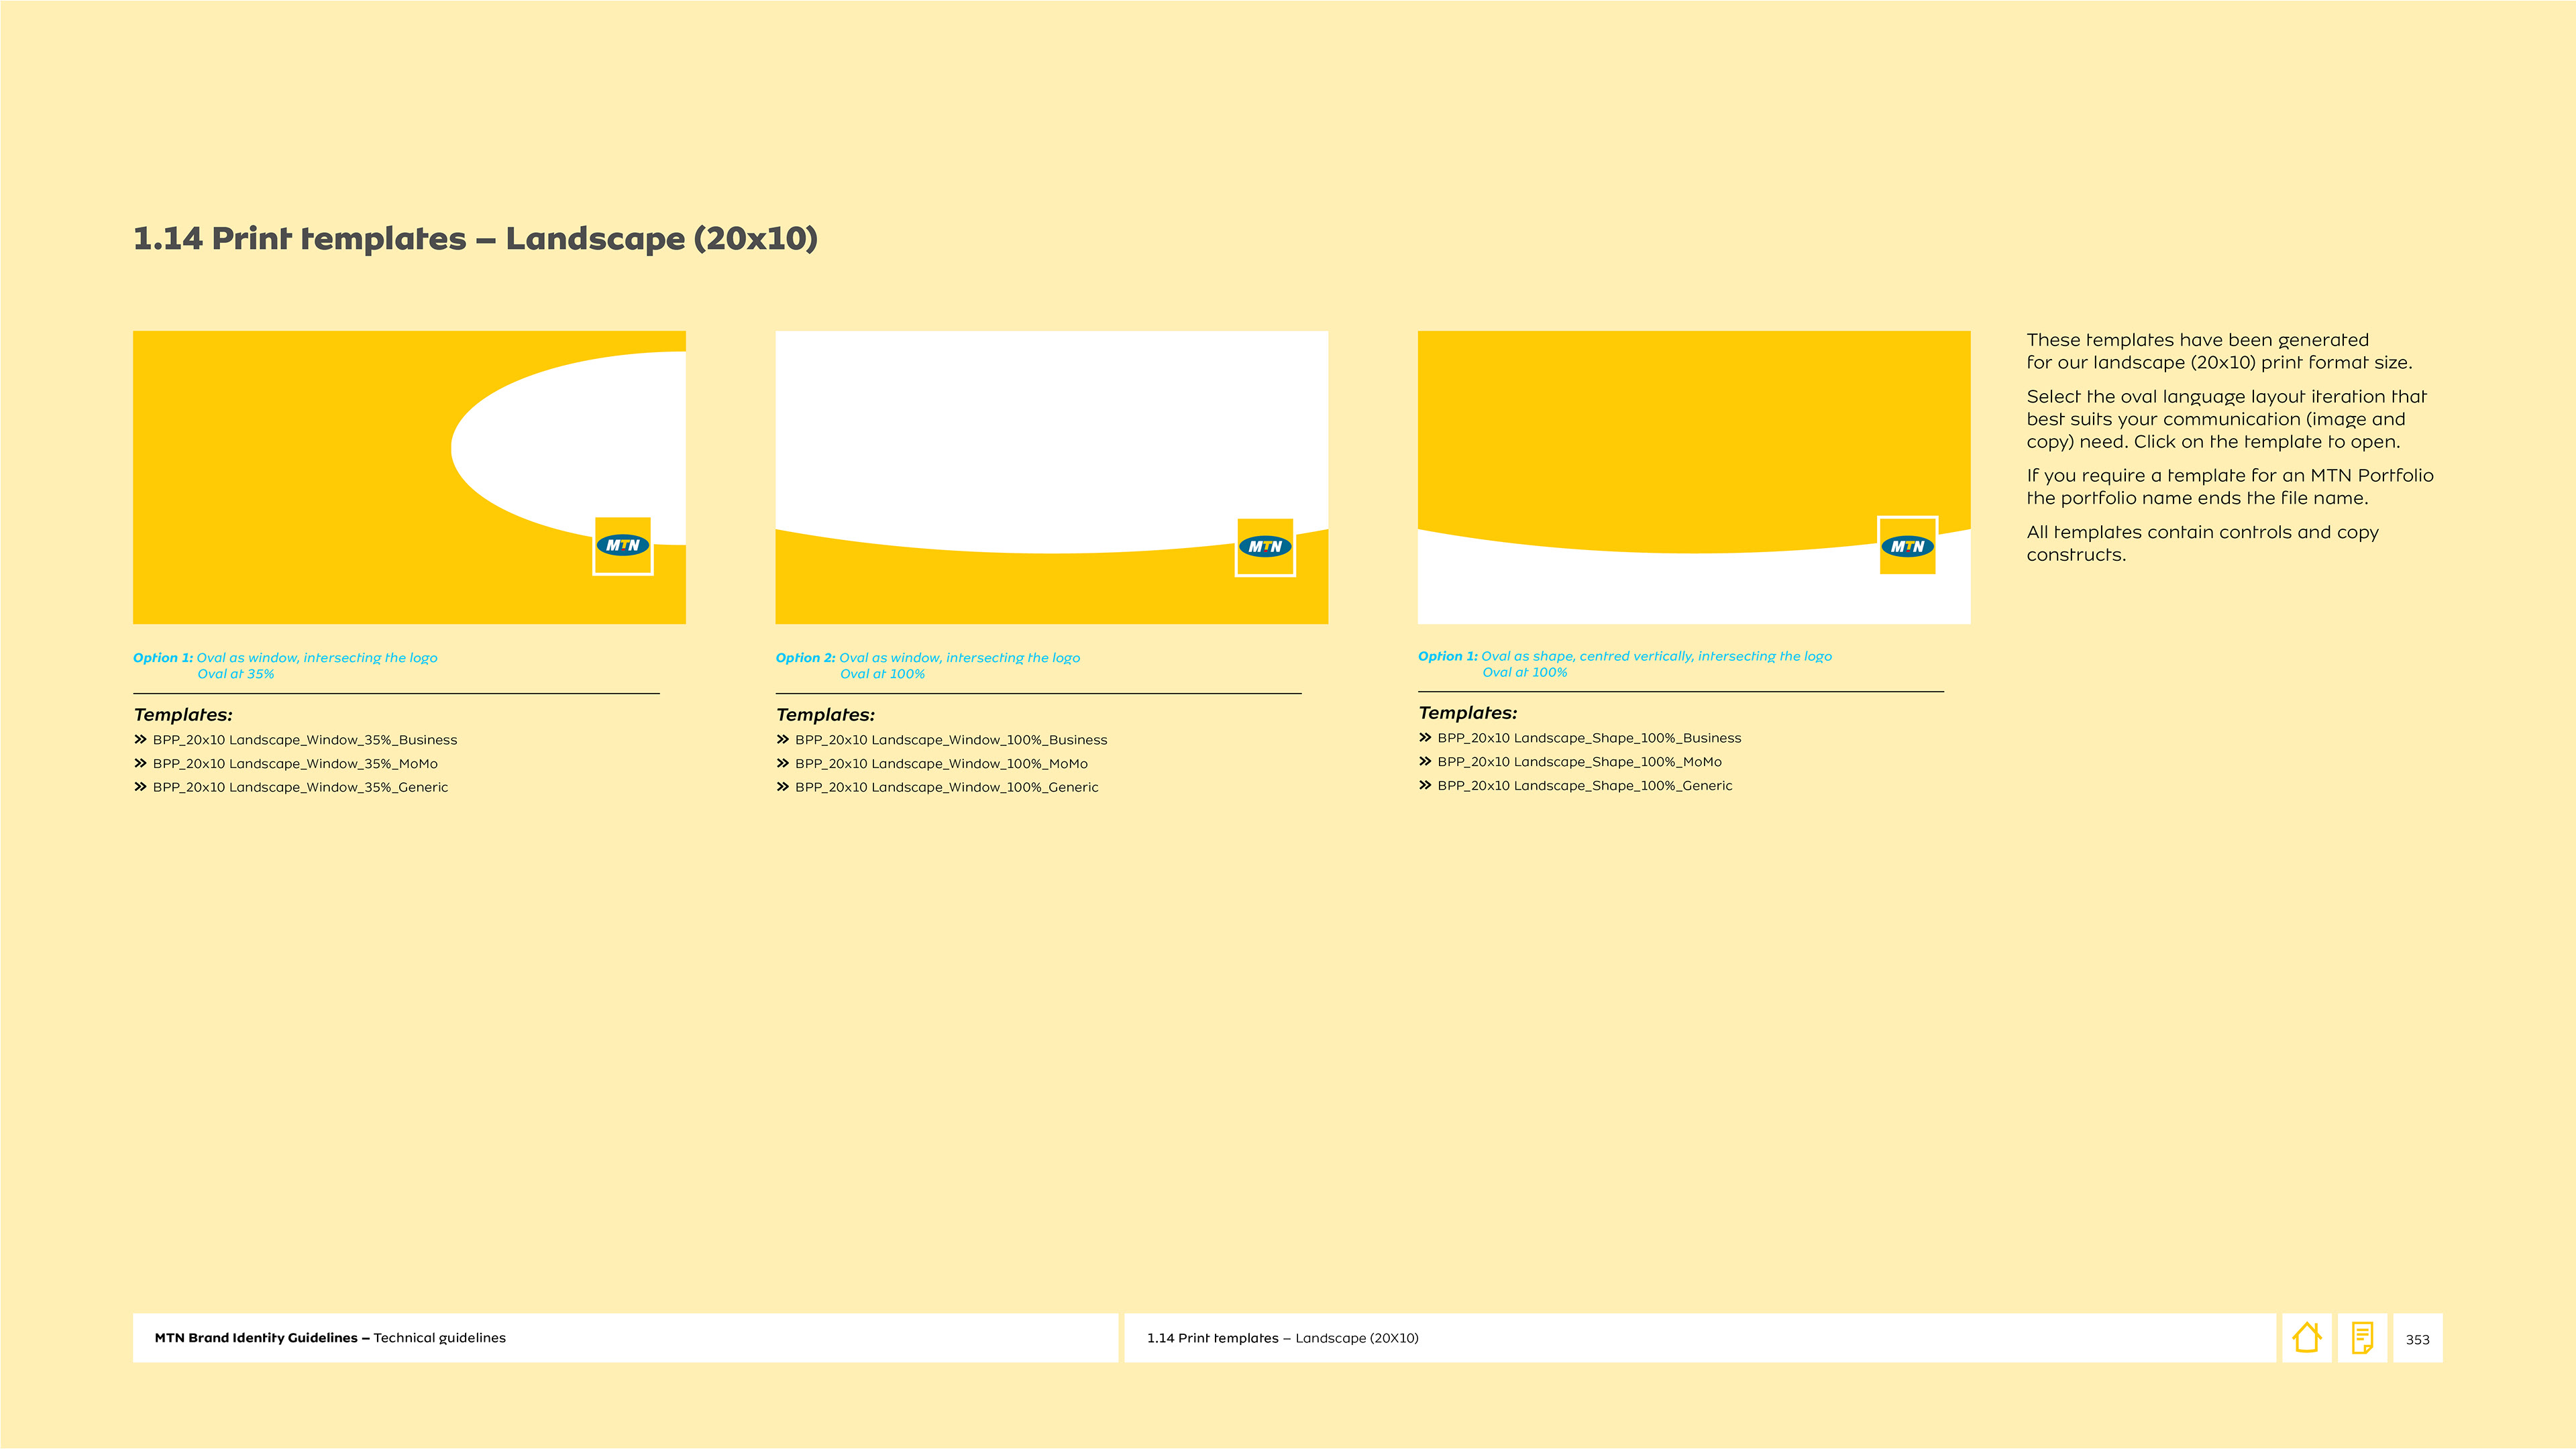The width and height of the screenshot is (2576, 1449).
Task: Open BPP_20x10 Landscape_Window_35%_Generic template
Action: click(300, 788)
